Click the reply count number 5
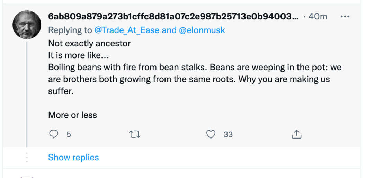 69,134
